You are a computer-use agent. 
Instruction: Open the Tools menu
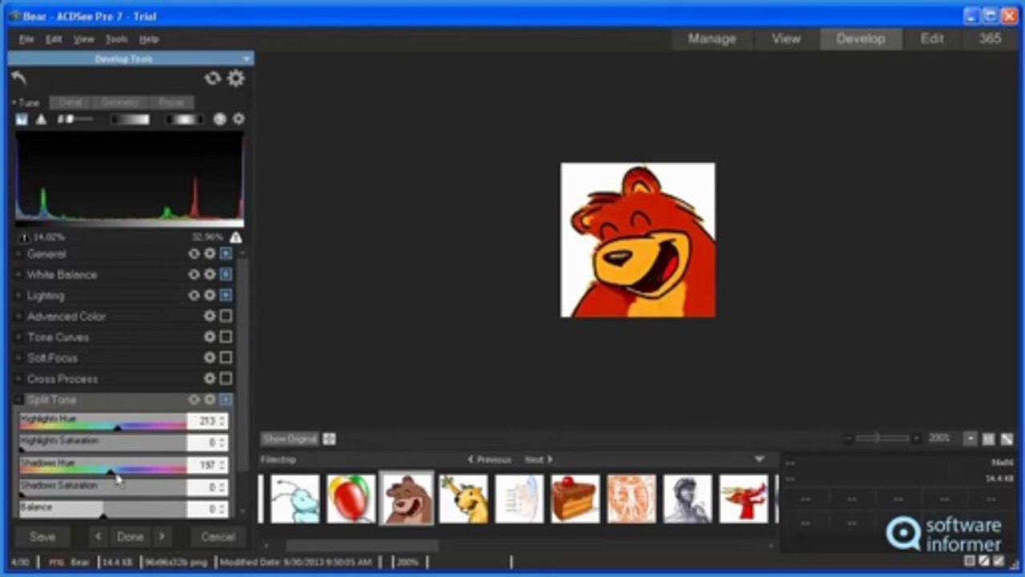116,39
